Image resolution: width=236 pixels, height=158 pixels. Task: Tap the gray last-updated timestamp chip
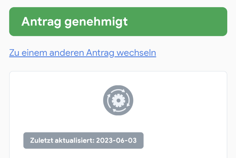click(83, 141)
